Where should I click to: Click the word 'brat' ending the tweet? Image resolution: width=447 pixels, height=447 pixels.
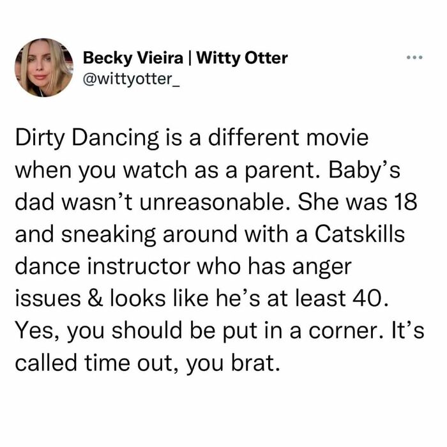[252, 363]
